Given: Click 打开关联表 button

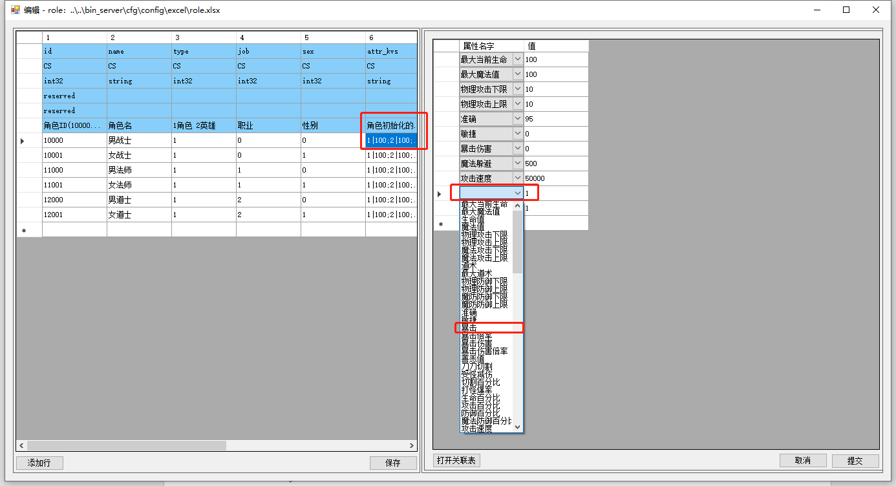Looking at the screenshot, I should tap(456, 461).
